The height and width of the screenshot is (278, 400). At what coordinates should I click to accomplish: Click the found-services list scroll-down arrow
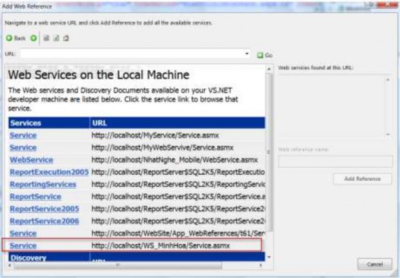tap(388, 134)
